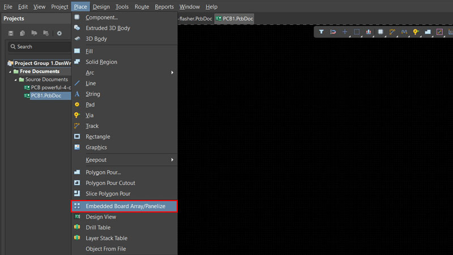Select Layer Stack Table option
The height and width of the screenshot is (255, 453).
tap(106, 239)
